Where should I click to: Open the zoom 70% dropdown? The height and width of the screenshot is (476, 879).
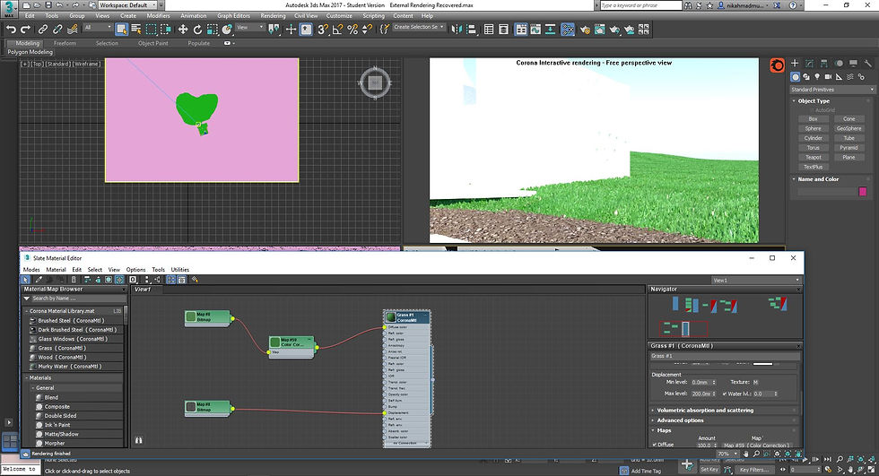click(727, 454)
